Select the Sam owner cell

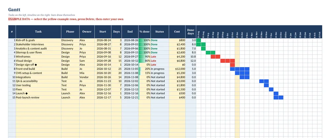[87, 61]
